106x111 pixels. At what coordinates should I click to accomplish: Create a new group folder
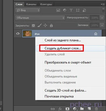click(x=82, y=109)
